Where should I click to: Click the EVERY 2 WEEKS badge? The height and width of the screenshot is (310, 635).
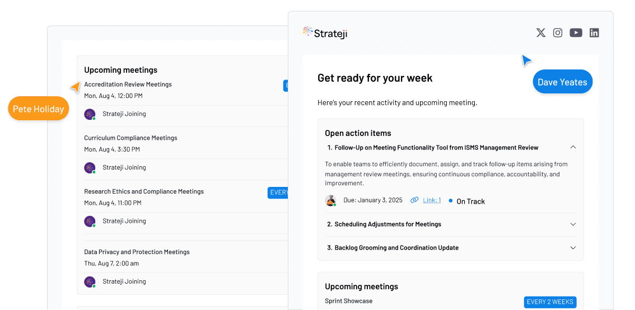(x=550, y=302)
